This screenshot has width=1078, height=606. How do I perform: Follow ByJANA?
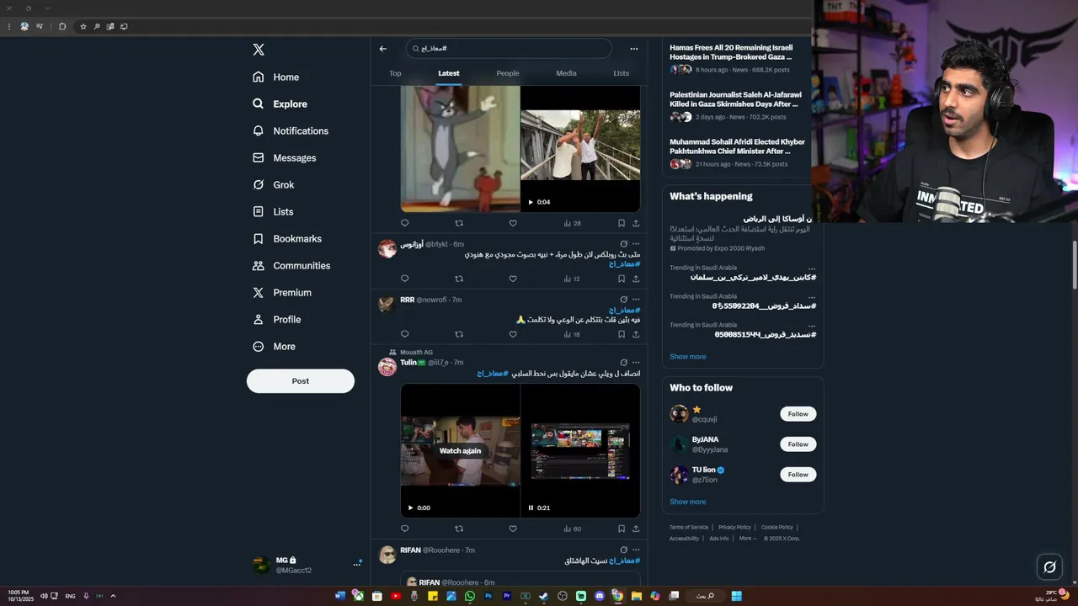pyautogui.click(x=798, y=444)
